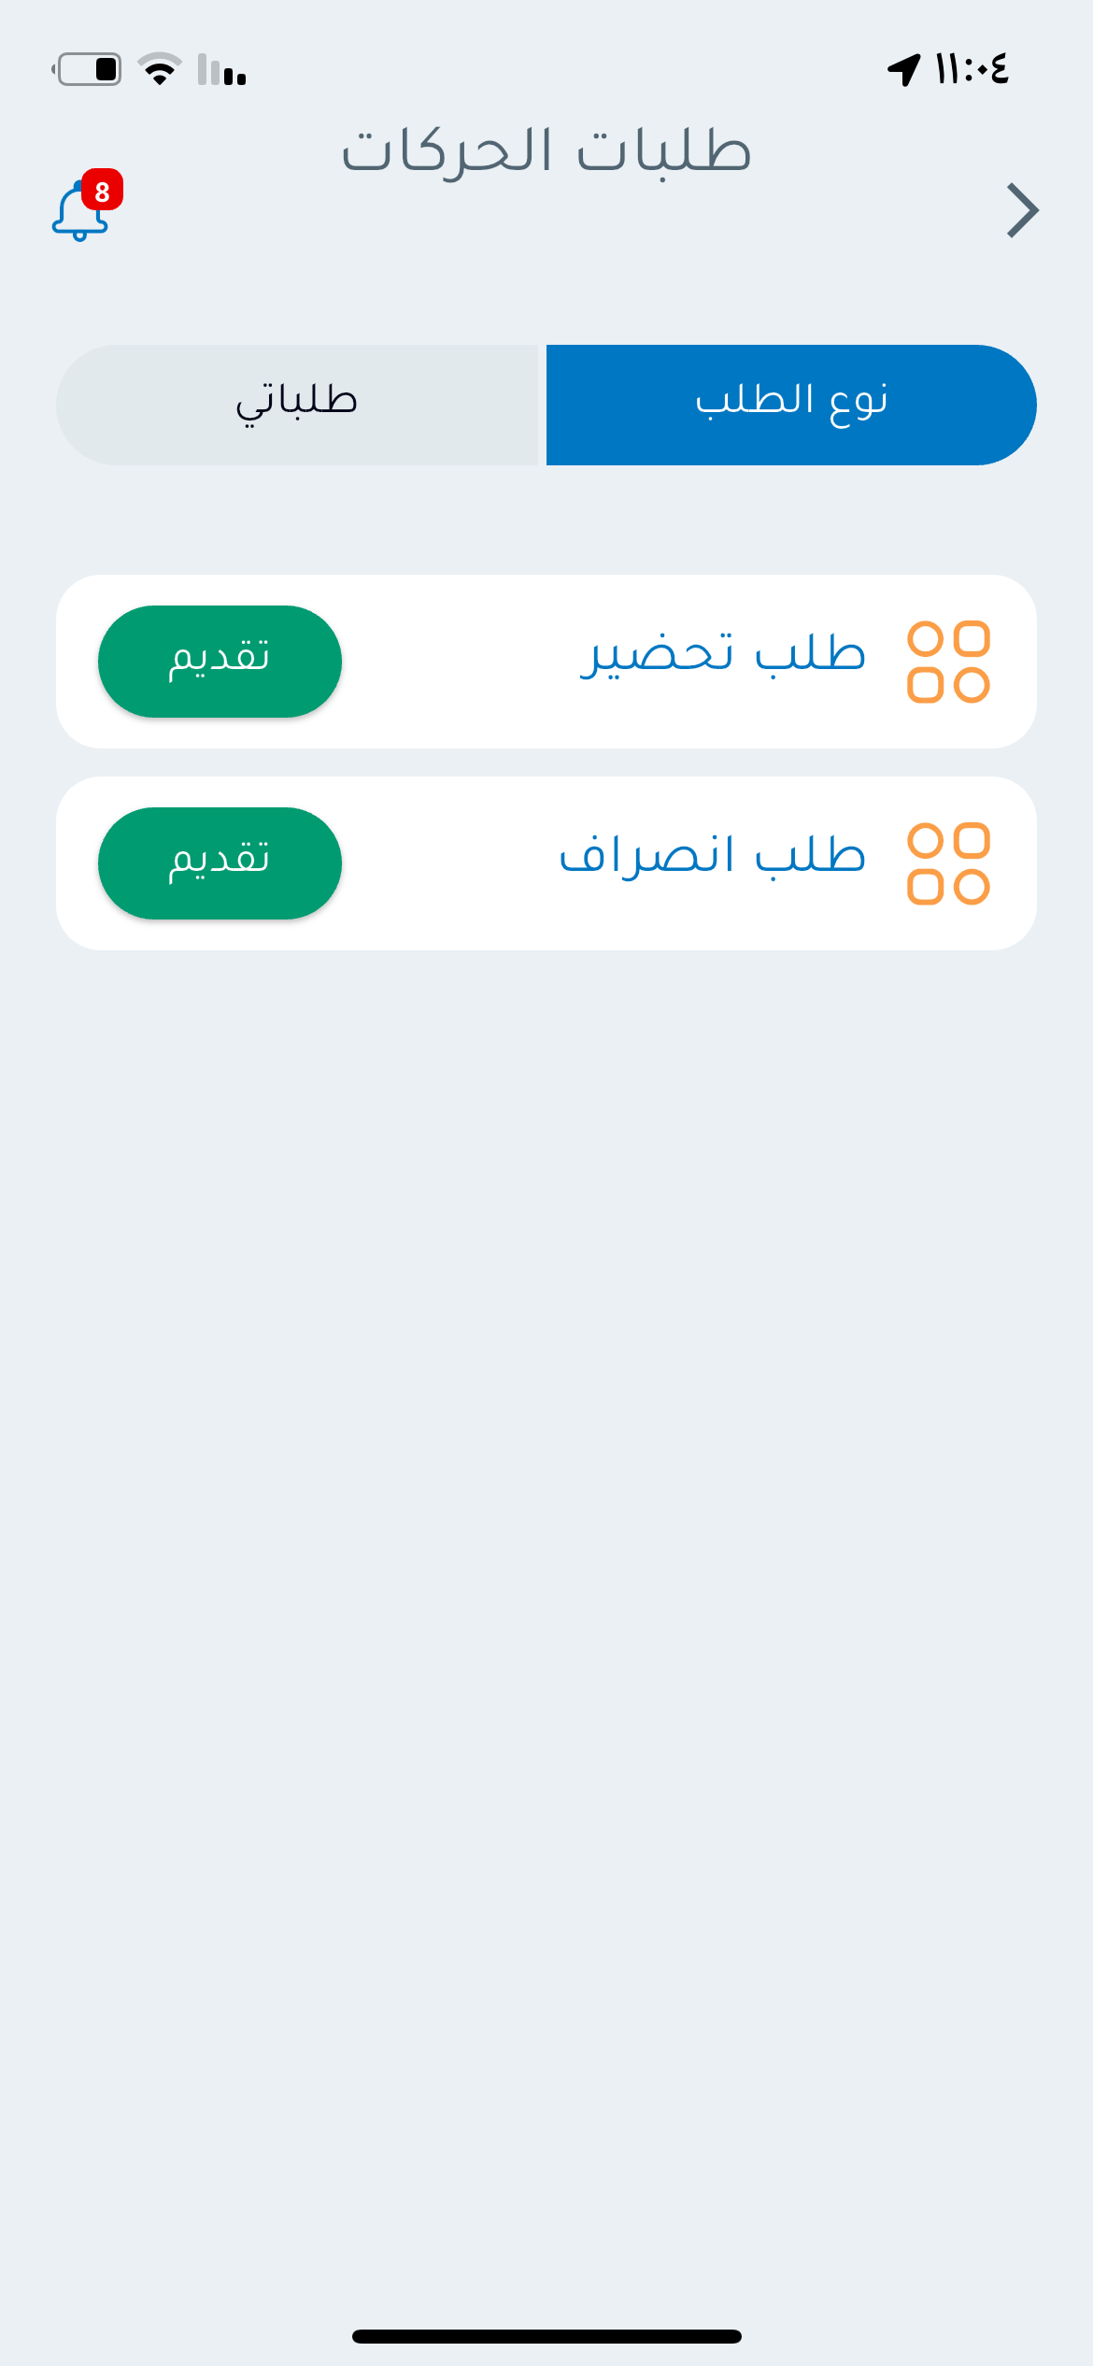1093x2366 pixels.
Task: Tap the Wi-Fi status icon
Action: coord(160,70)
